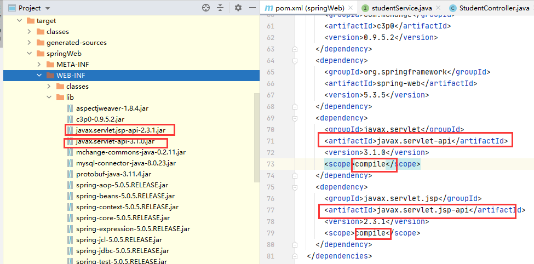Select spring-expression-5.0.5.RELEASE.jar file
Viewport: 534px width, 264px height.
(x=133, y=229)
